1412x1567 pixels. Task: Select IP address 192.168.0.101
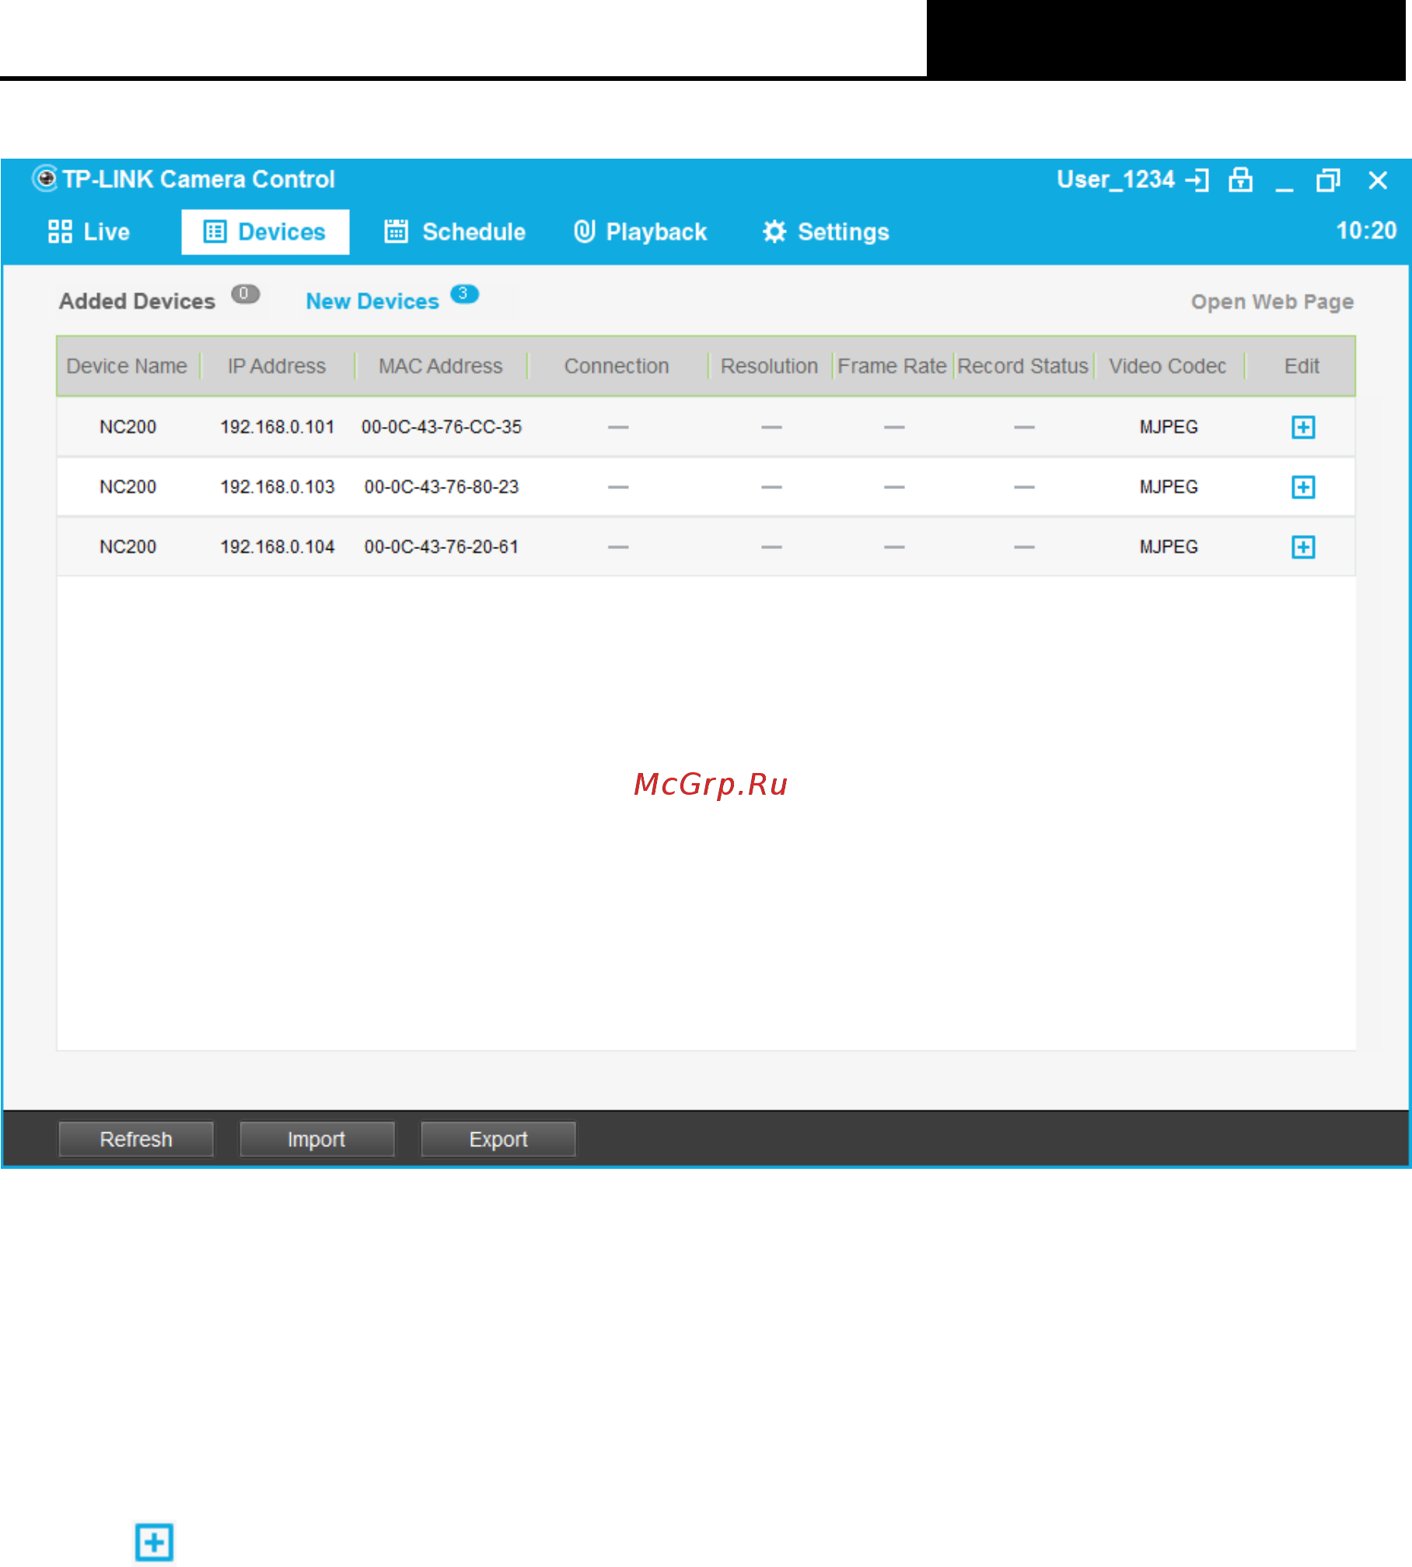tap(278, 427)
